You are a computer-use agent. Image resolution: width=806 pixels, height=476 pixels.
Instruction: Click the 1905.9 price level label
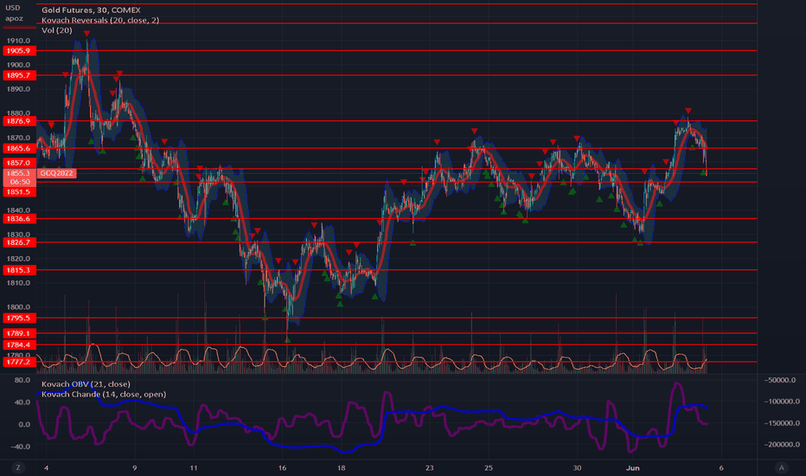click(x=20, y=50)
